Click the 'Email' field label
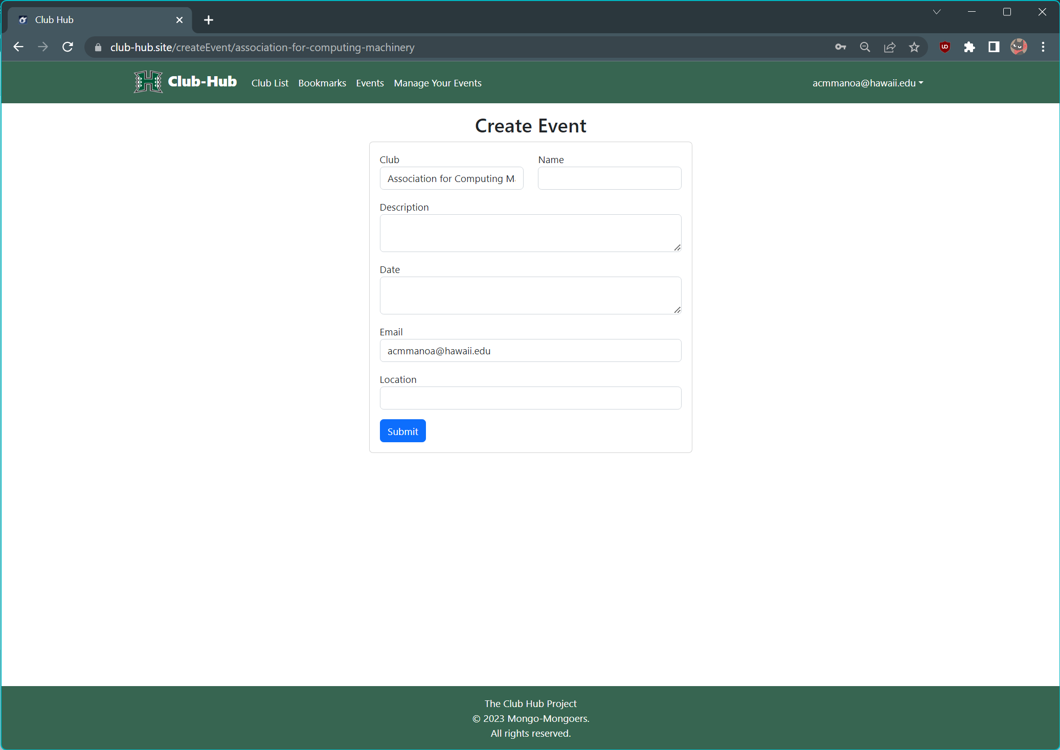This screenshot has width=1060, height=750. pyautogui.click(x=391, y=332)
